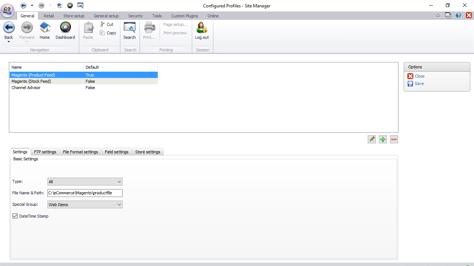This screenshot has height=266, width=474.
Task: Click the blue help question mark icon
Action: point(458,16)
